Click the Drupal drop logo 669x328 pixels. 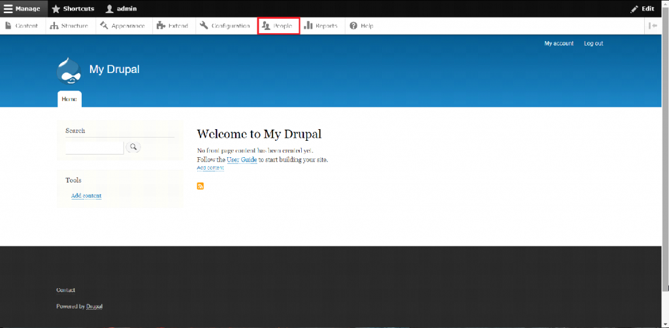coord(69,70)
